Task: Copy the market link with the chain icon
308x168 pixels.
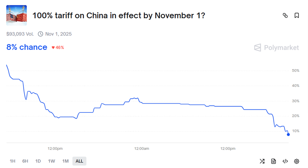Action: coord(285,15)
